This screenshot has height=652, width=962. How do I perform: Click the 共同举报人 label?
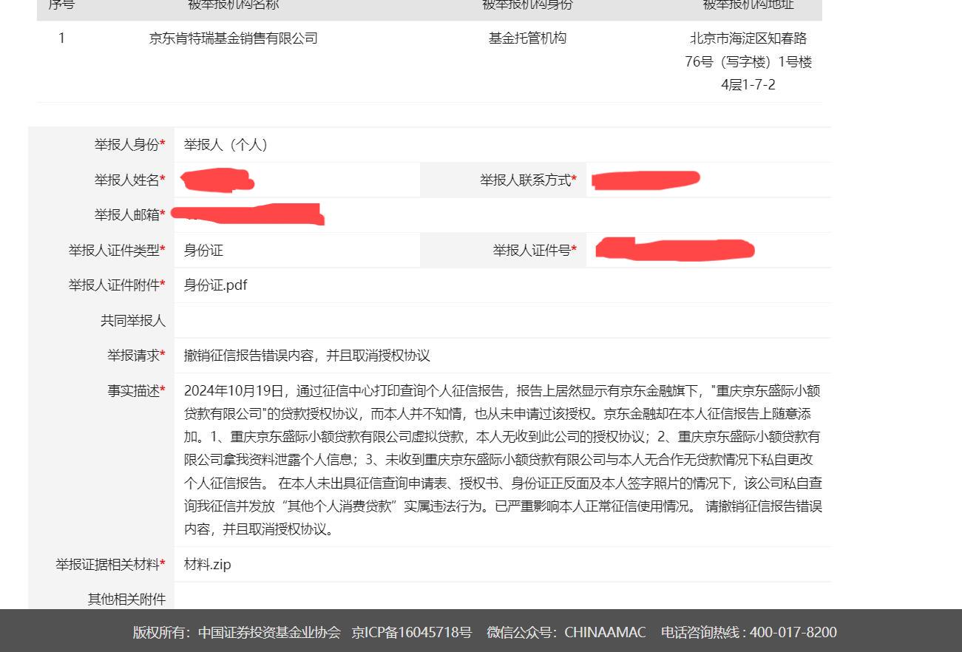[133, 321]
